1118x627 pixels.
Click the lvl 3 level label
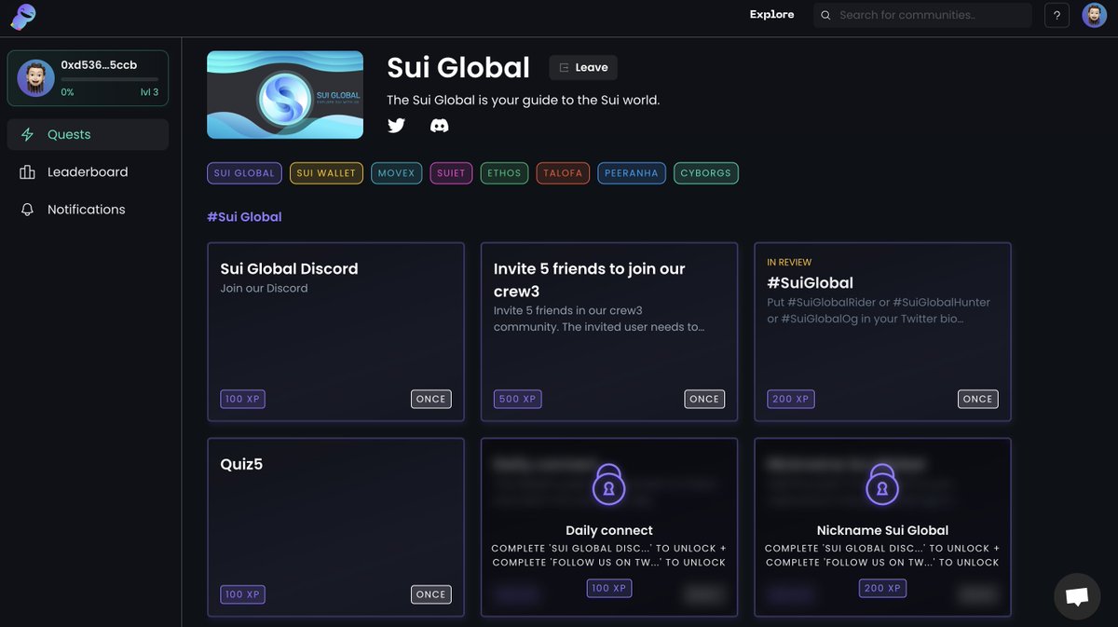pos(149,92)
